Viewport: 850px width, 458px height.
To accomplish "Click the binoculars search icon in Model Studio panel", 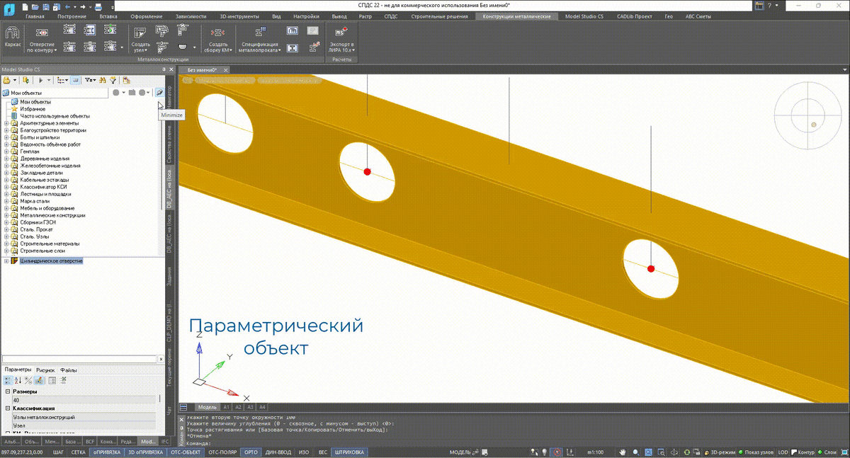I will tap(103, 81).
